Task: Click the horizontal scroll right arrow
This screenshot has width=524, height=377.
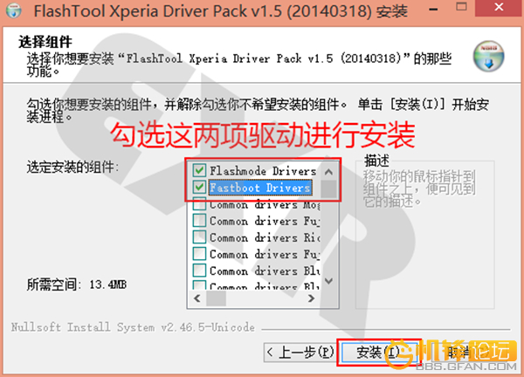Action: [x=311, y=298]
